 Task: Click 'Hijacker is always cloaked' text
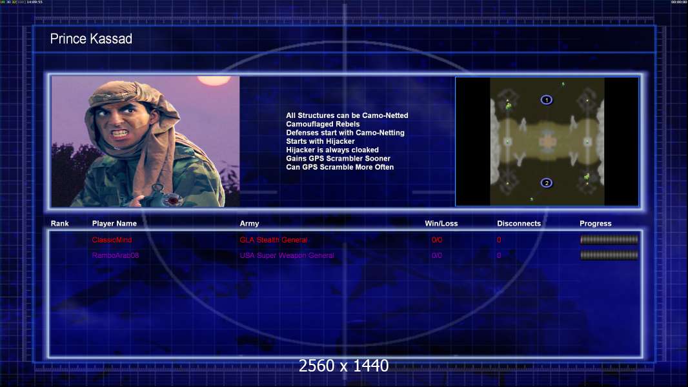tap(332, 150)
